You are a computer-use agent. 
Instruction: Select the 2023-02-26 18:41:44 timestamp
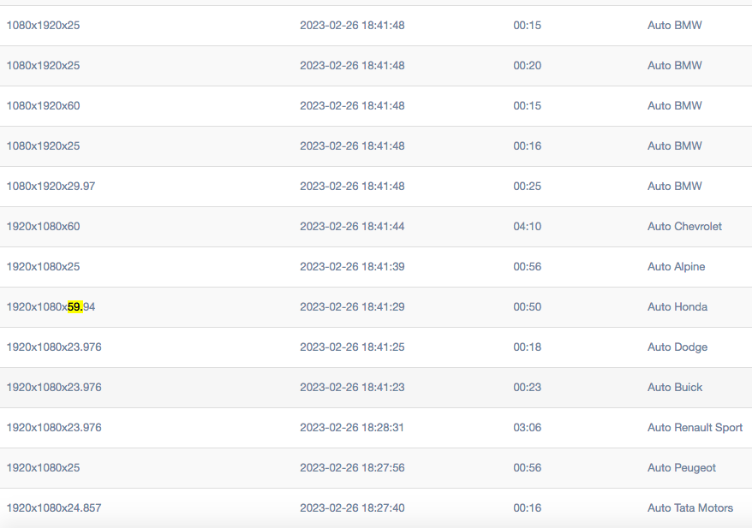pyautogui.click(x=352, y=226)
